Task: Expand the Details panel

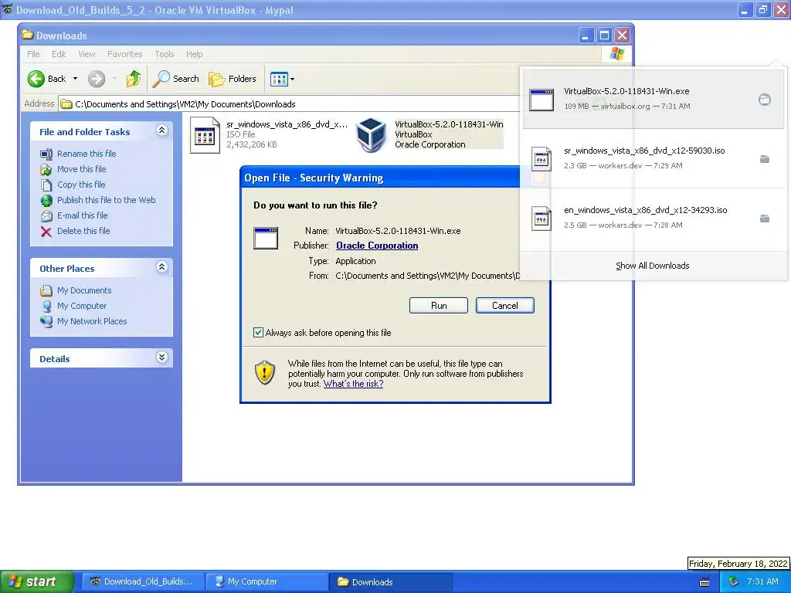Action: click(161, 357)
